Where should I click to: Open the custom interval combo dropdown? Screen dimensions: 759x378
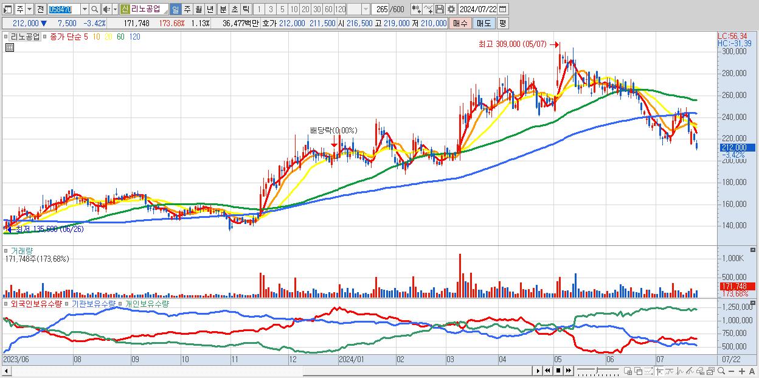coord(366,9)
